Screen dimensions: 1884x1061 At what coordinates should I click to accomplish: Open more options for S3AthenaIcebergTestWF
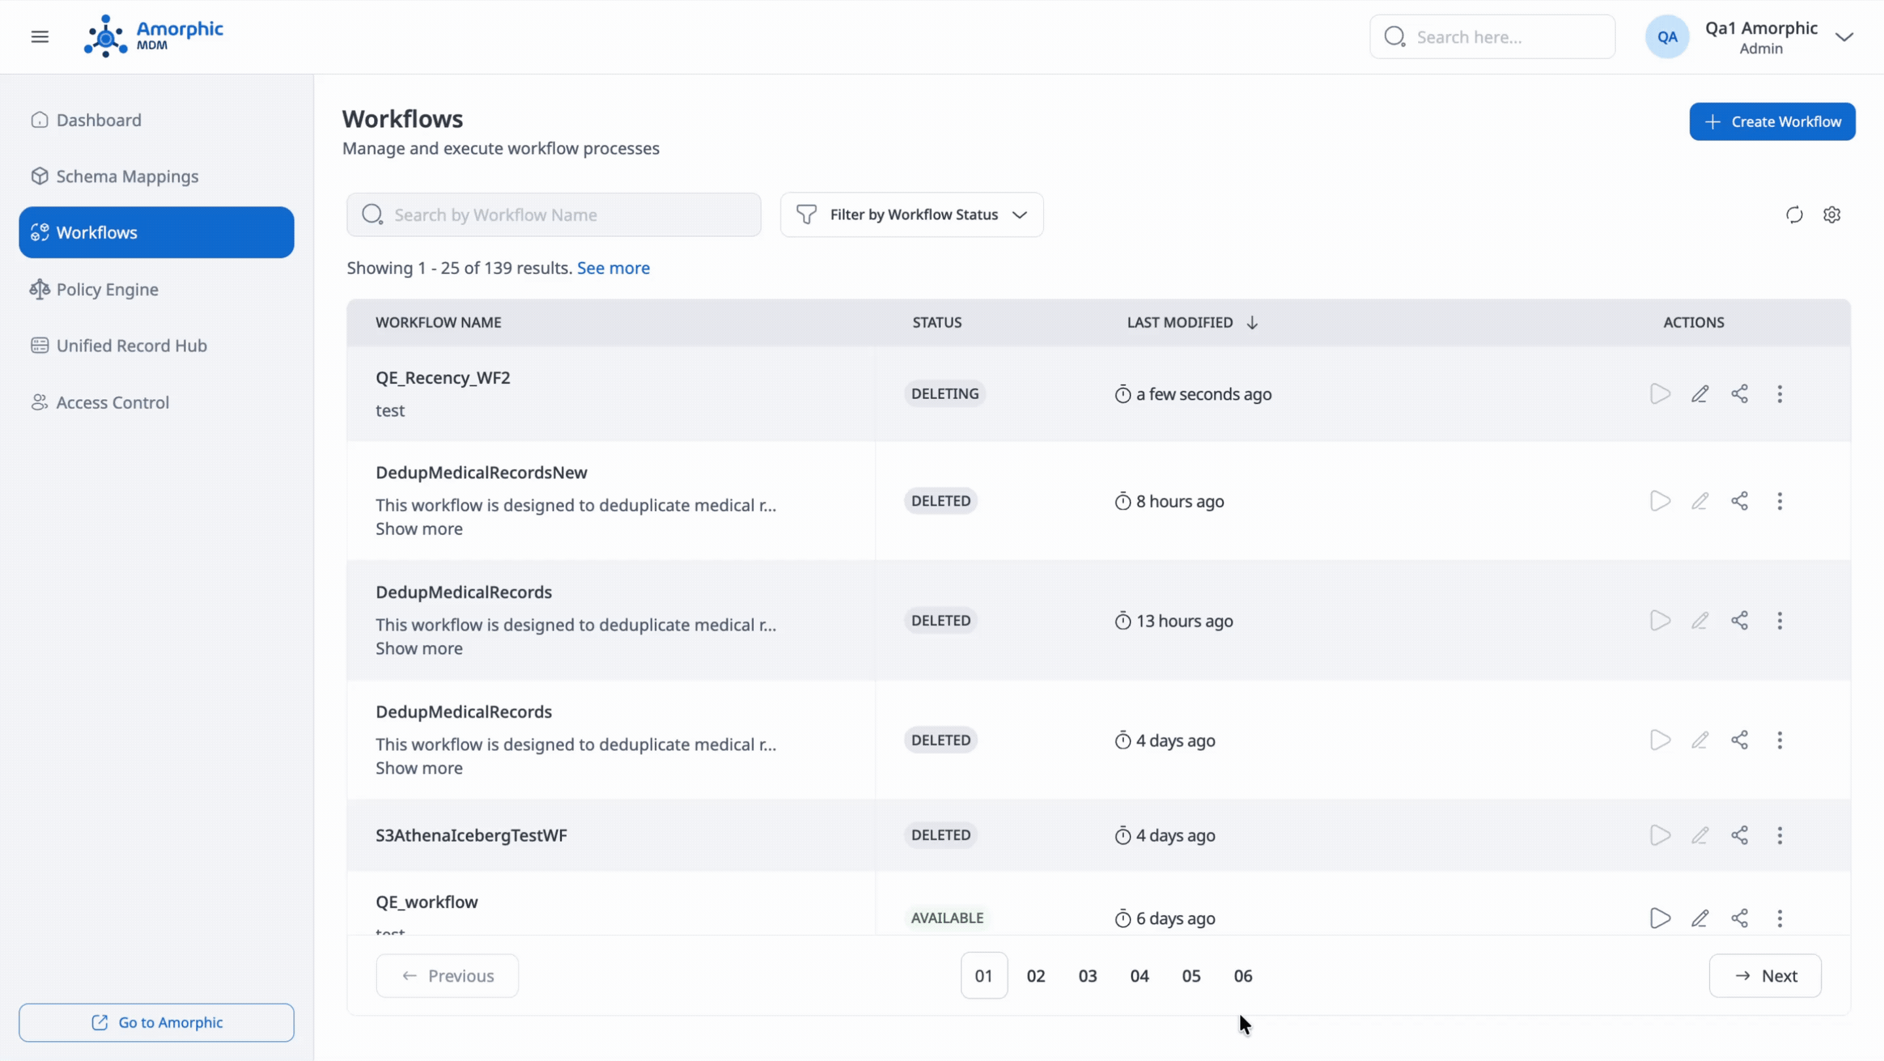[x=1779, y=835]
